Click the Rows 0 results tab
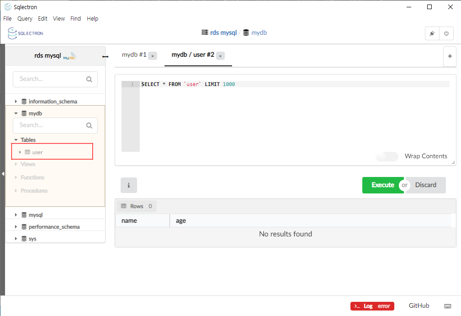The width and height of the screenshot is (461, 316). click(x=137, y=206)
